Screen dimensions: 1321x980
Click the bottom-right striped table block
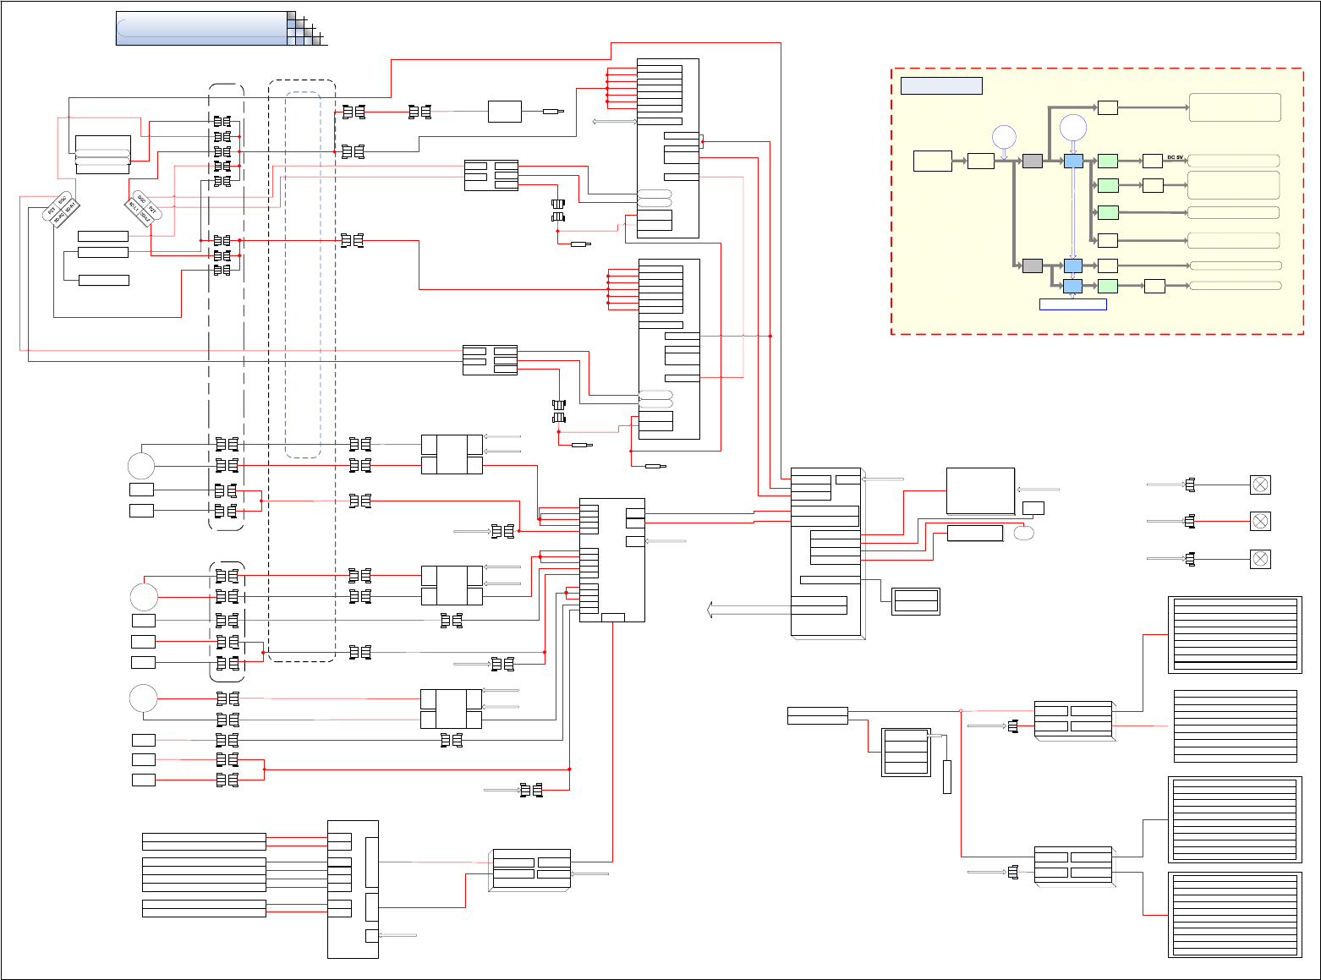click(x=1235, y=915)
